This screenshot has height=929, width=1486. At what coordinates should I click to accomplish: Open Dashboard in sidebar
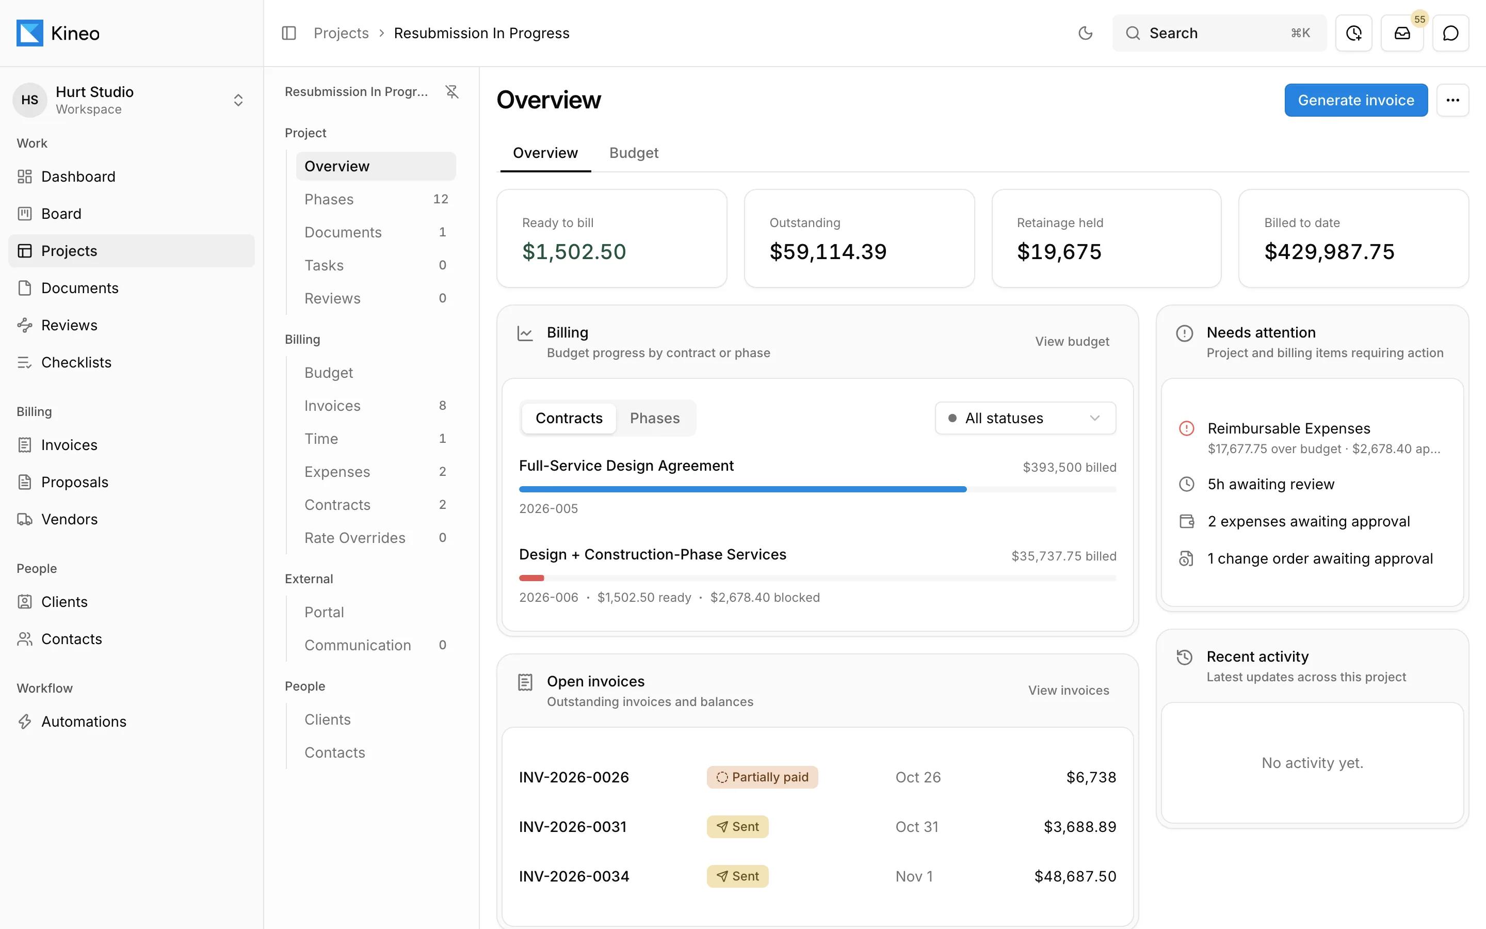[132, 177]
